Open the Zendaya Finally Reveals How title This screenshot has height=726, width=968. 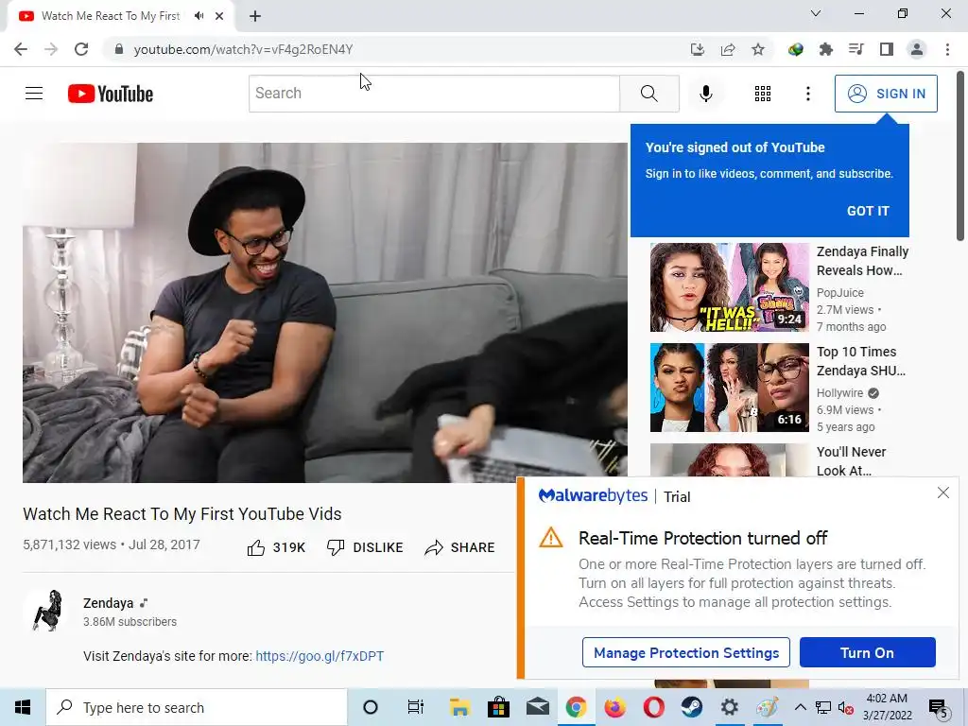point(862,261)
